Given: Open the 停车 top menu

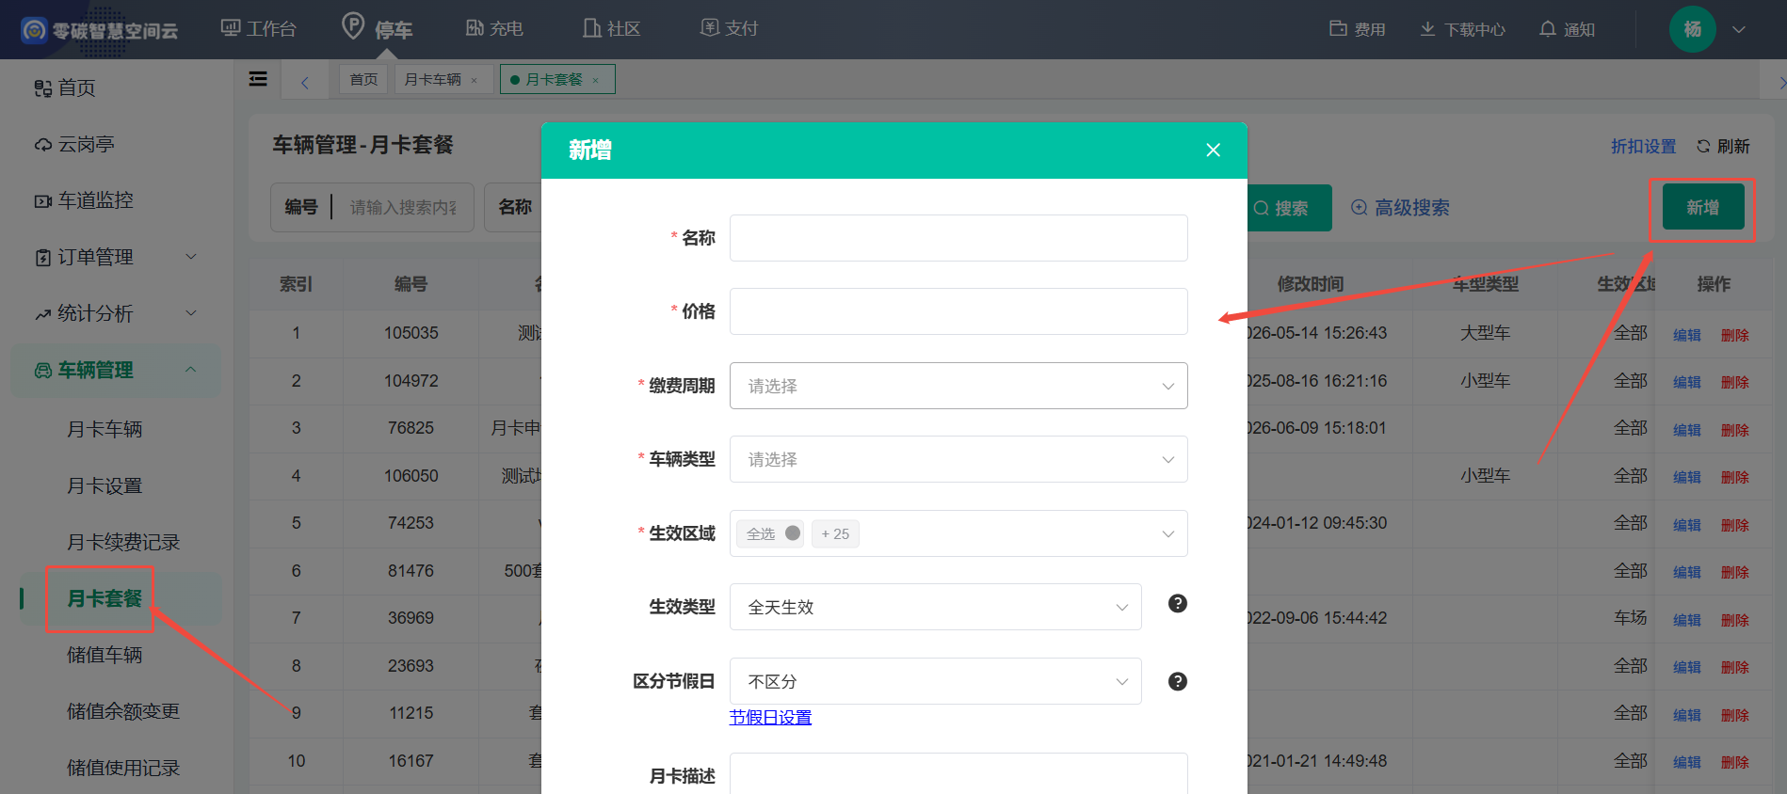Looking at the screenshot, I should tap(377, 27).
